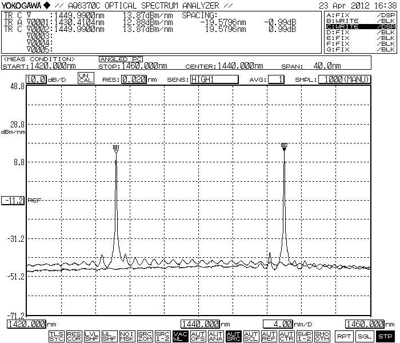This screenshot has width=400, height=343.
Task: Click the level difference -0.99dB
Action: [x=281, y=22]
